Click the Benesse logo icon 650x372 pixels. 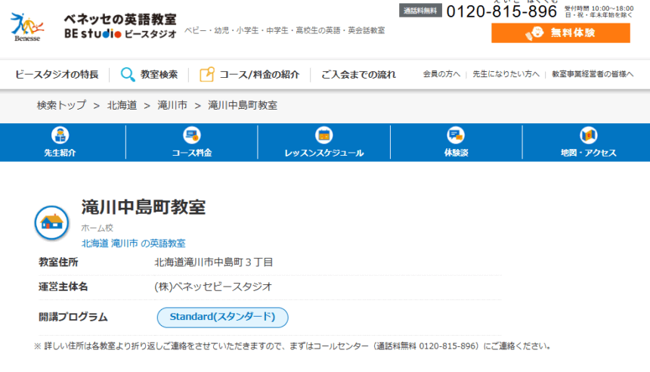pos(27,27)
